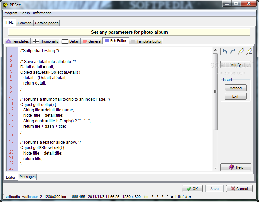The width and height of the screenshot is (259, 202).
Task: Click the line 'return detail;'
Action: pyautogui.click(x=35, y=83)
